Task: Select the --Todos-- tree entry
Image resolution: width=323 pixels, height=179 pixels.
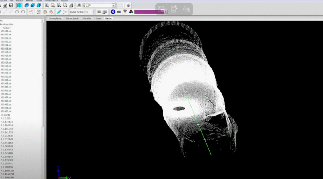Action: tap(6, 28)
